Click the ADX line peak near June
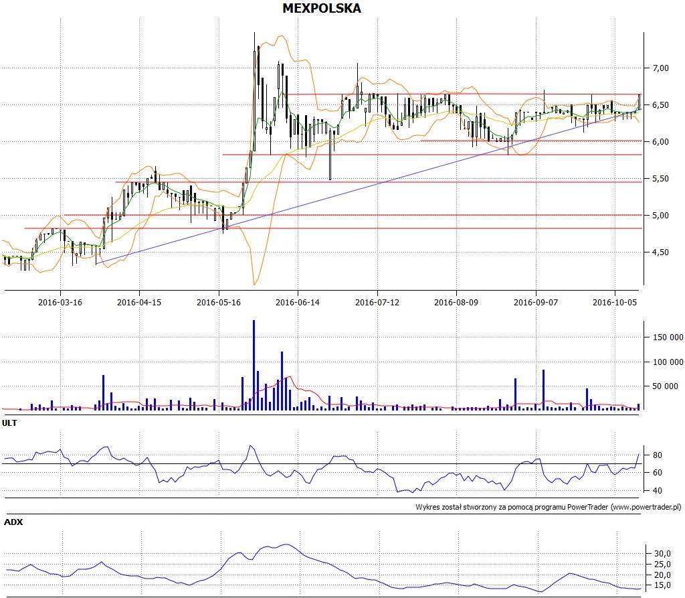 tap(286, 544)
